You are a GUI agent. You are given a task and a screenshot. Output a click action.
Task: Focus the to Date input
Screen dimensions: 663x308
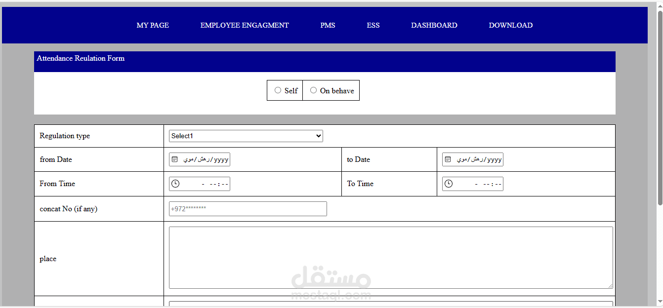coord(473,159)
